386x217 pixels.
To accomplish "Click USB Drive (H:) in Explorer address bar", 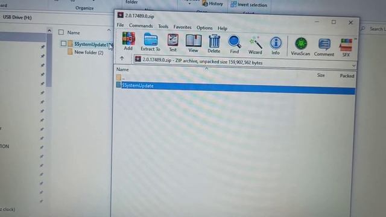I will click(x=17, y=17).
